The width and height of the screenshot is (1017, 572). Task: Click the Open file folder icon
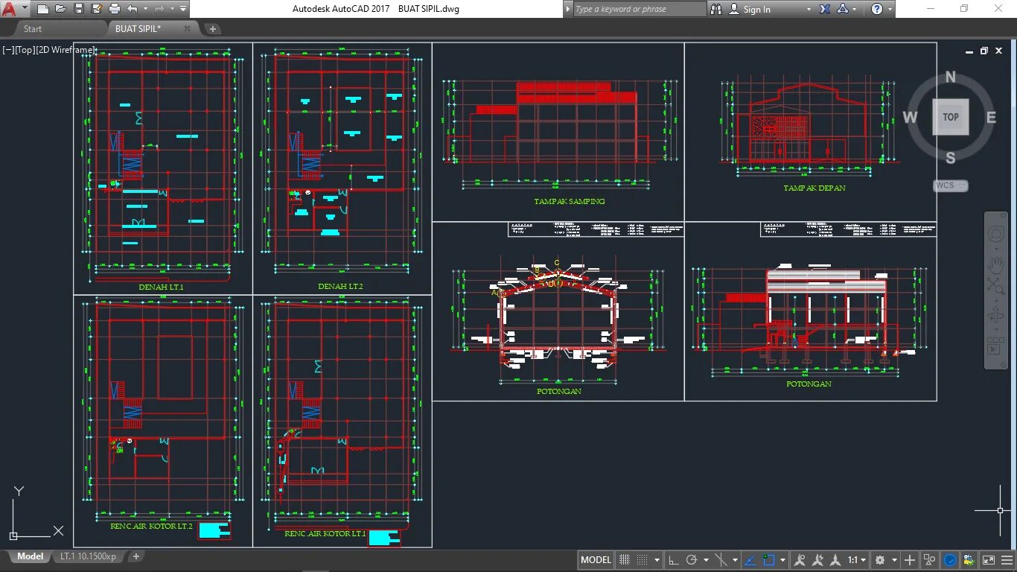point(61,9)
